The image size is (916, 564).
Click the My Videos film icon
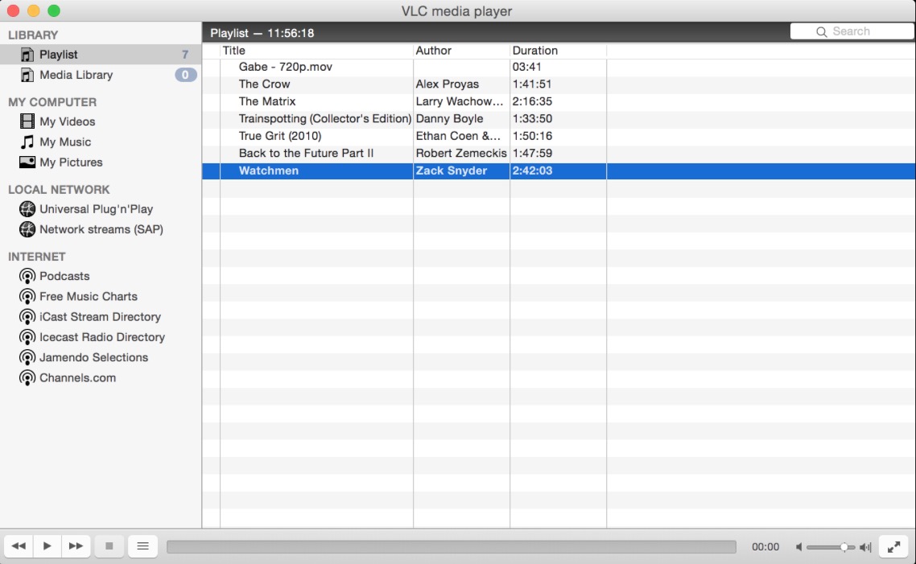[x=27, y=121]
